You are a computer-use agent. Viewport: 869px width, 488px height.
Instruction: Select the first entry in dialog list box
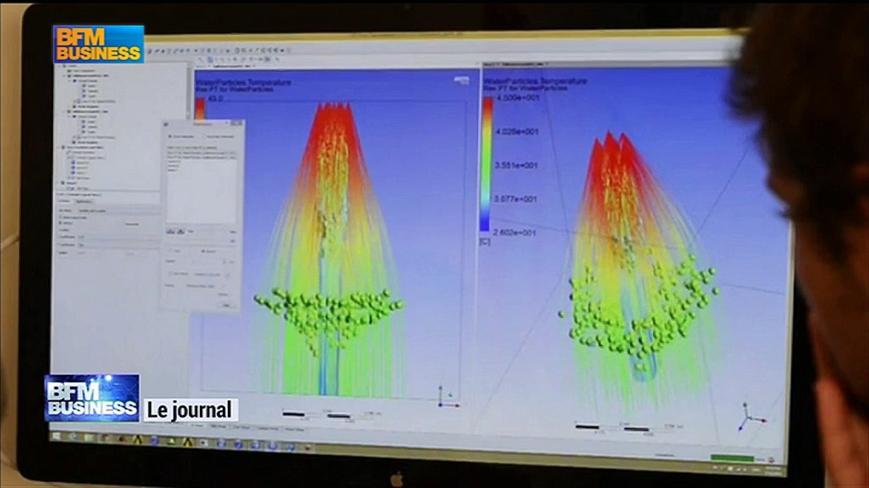[202, 152]
